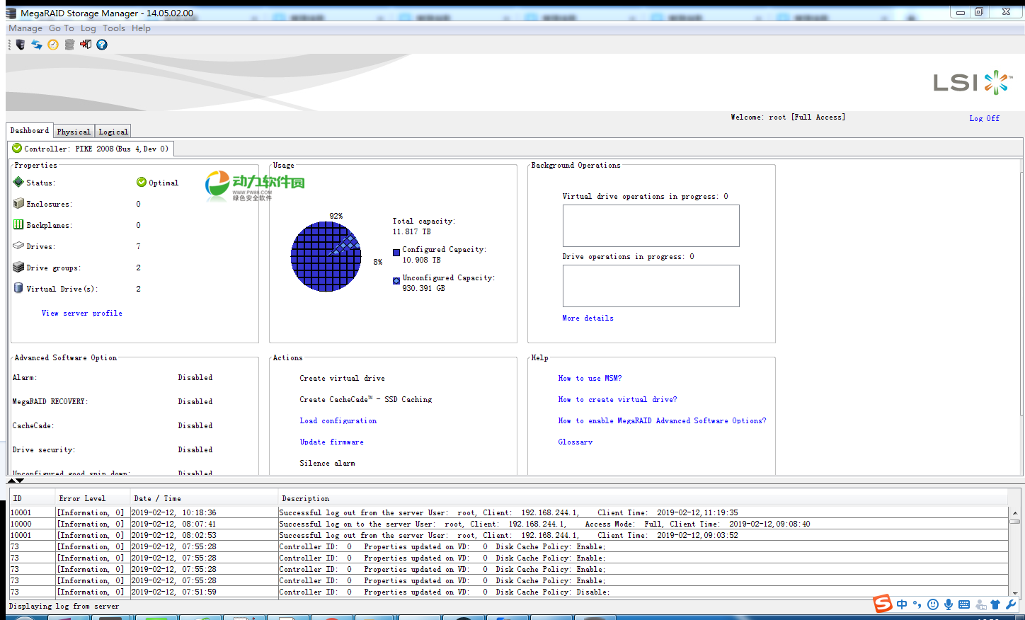Open the Log menu
The width and height of the screenshot is (1025, 620).
[x=88, y=28]
